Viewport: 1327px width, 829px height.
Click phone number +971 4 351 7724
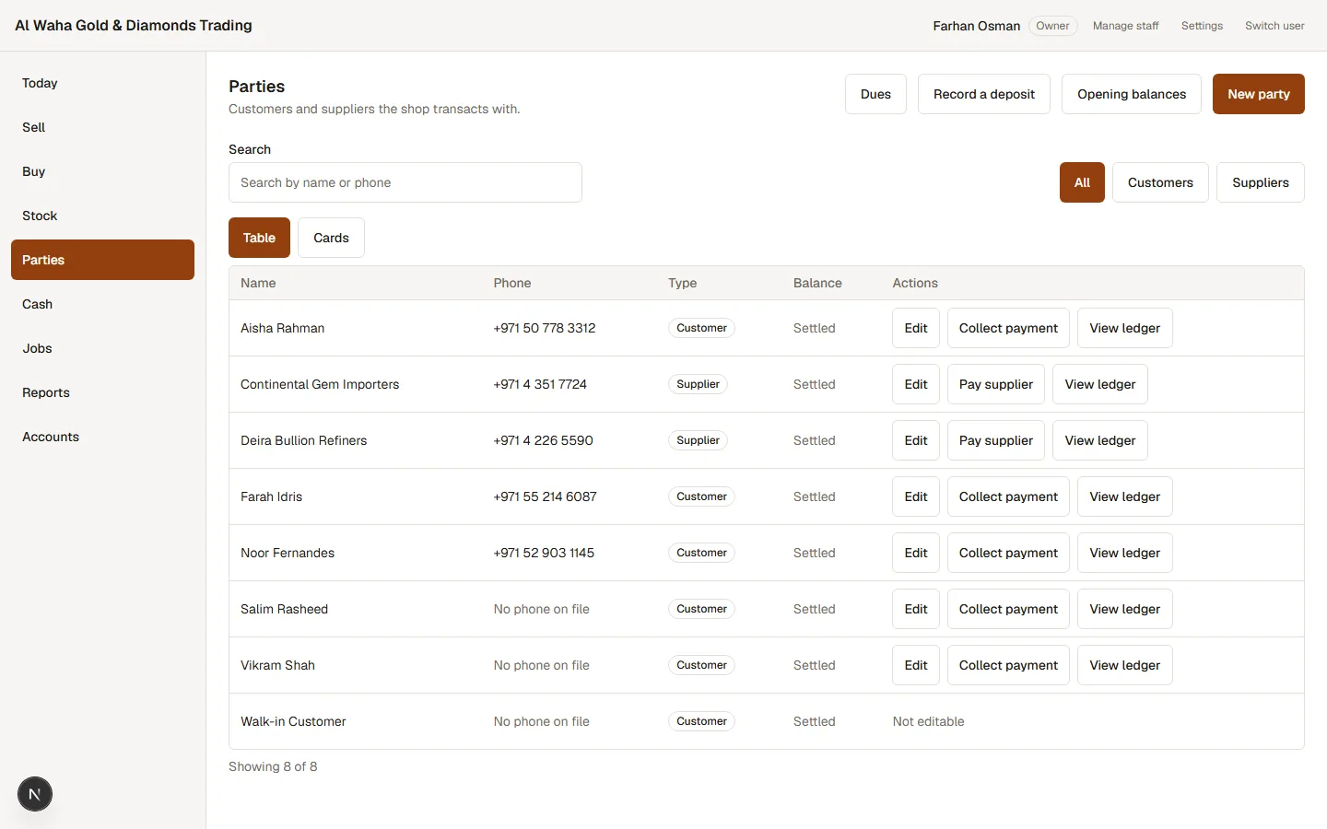(x=540, y=384)
